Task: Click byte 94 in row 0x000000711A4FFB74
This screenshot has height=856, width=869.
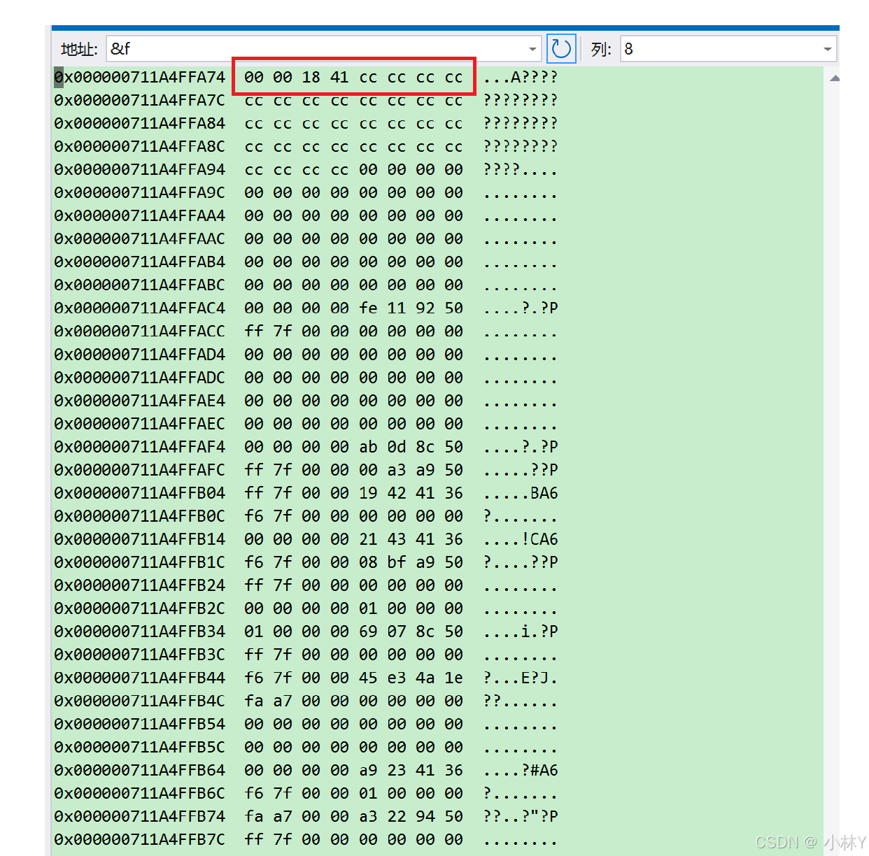Action: [x=425, y=815]
